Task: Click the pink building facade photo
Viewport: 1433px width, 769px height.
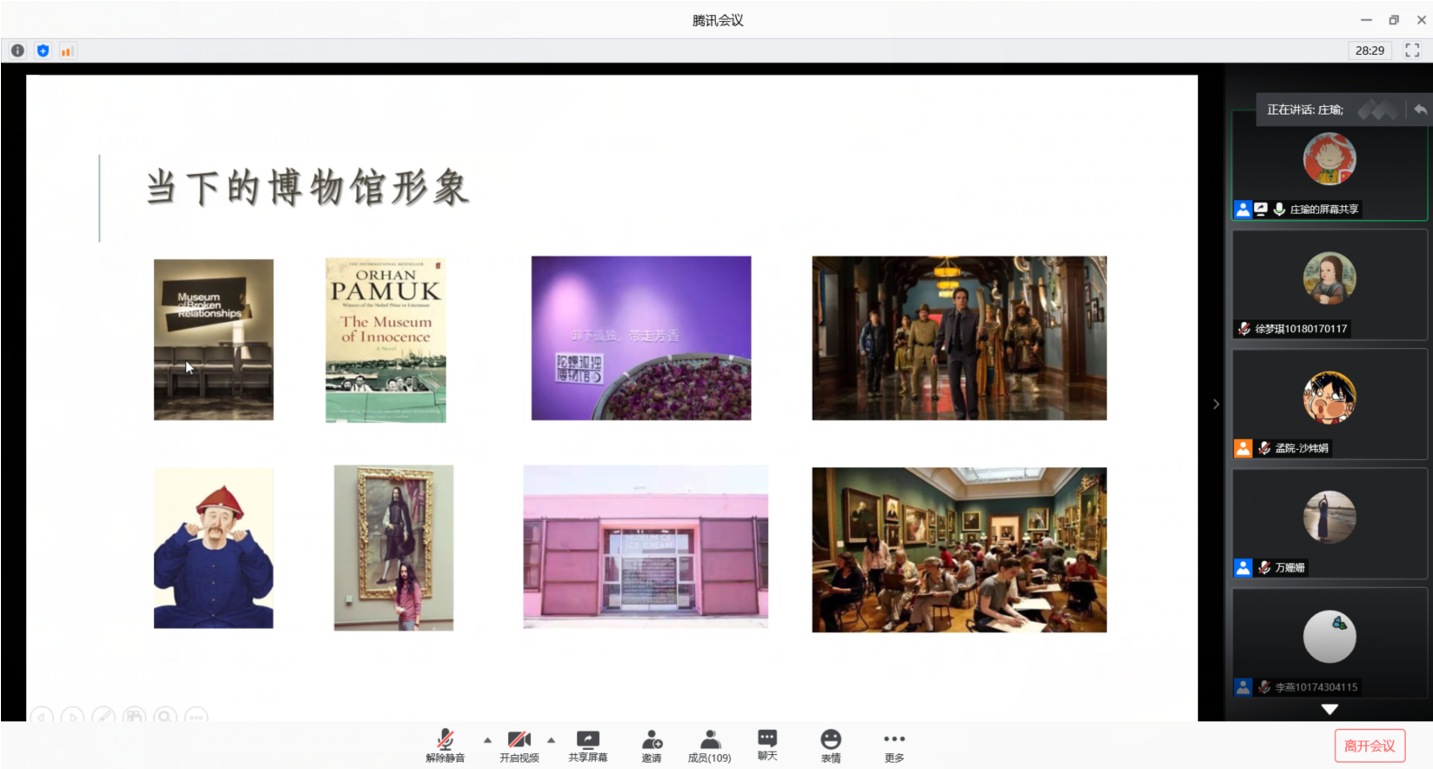Action: (x=646, y=547)
